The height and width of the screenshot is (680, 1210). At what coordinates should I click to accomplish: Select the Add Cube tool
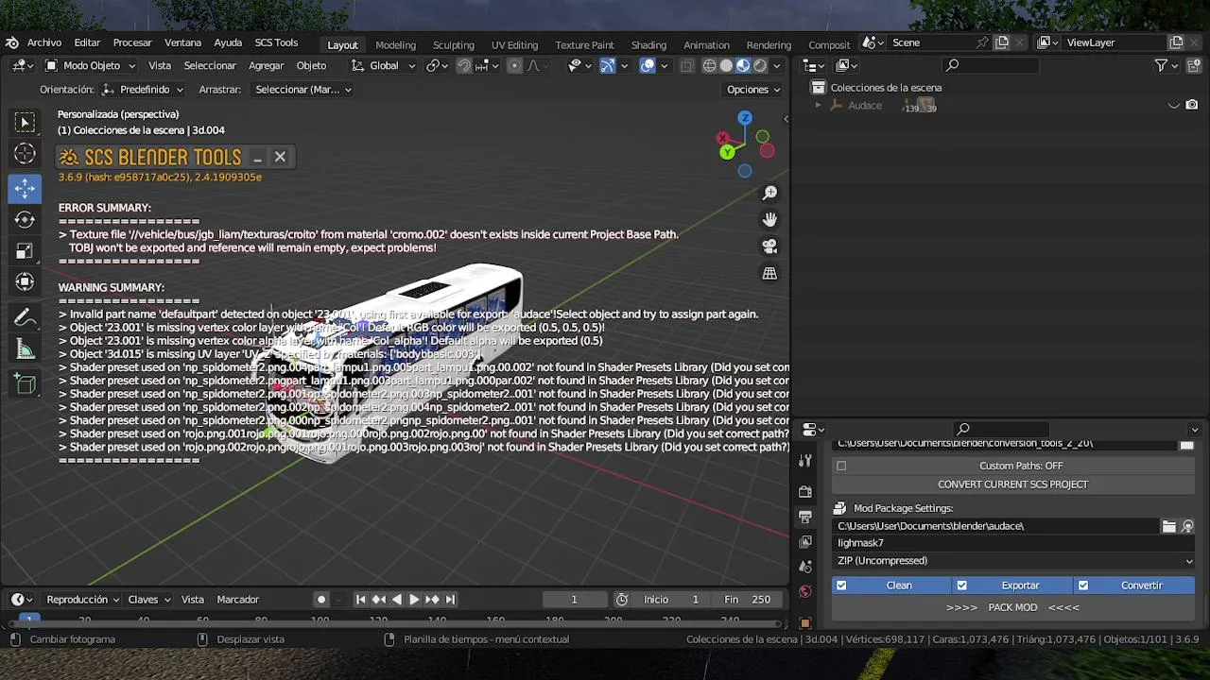(25, 383)
